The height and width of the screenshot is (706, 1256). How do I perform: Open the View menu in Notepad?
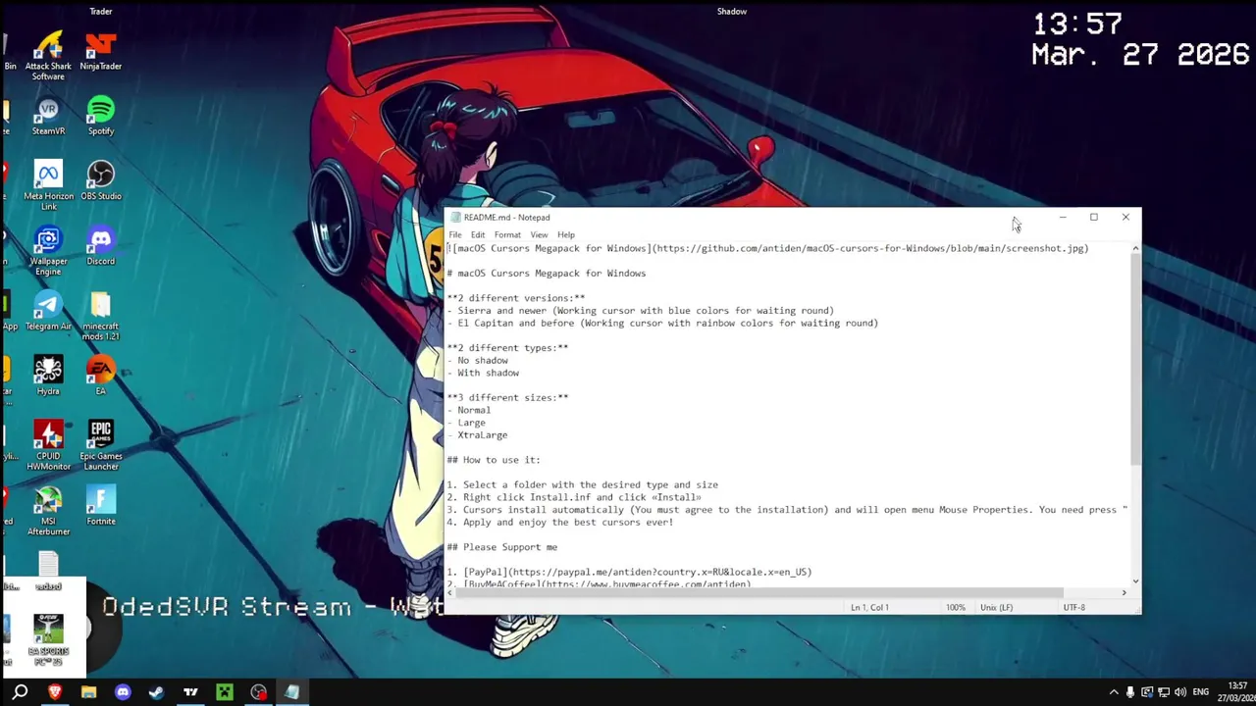coord(540,234)
